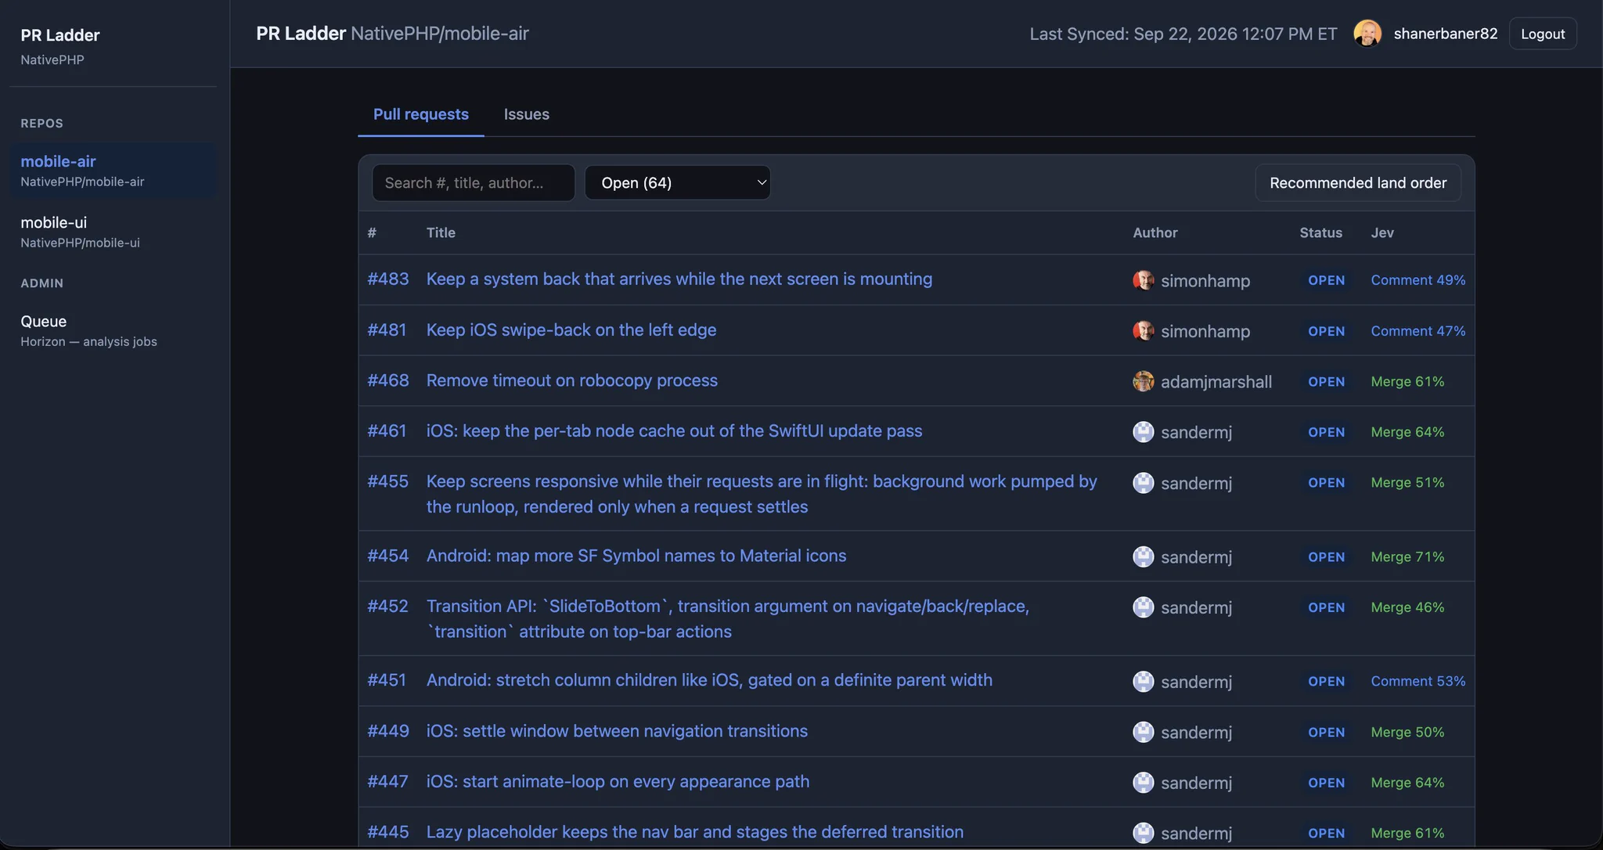Click the adamjmarshall author name
Viewport: 1603px width, 850px height.
click(x=1216, y=382)
